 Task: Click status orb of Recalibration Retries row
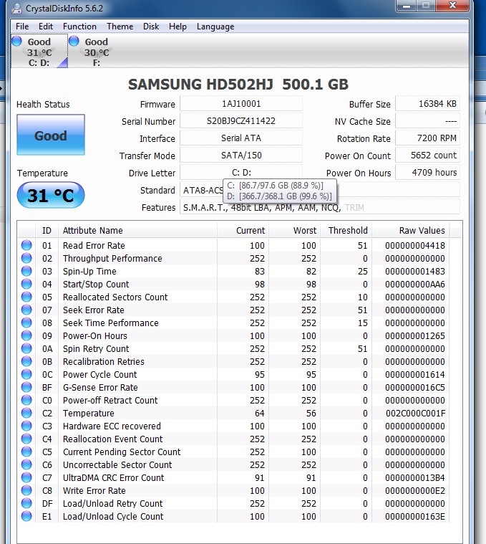[26, 361]
